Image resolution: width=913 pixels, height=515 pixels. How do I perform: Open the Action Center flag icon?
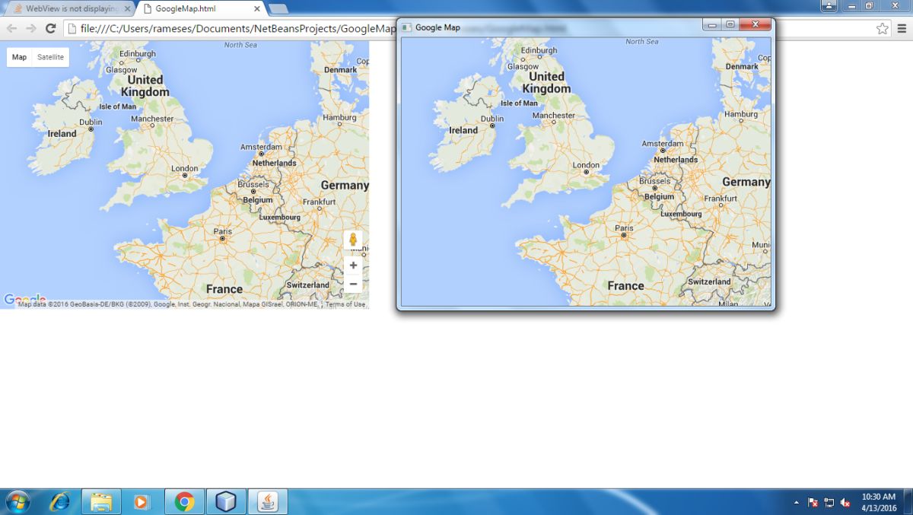tap(813, 503)
